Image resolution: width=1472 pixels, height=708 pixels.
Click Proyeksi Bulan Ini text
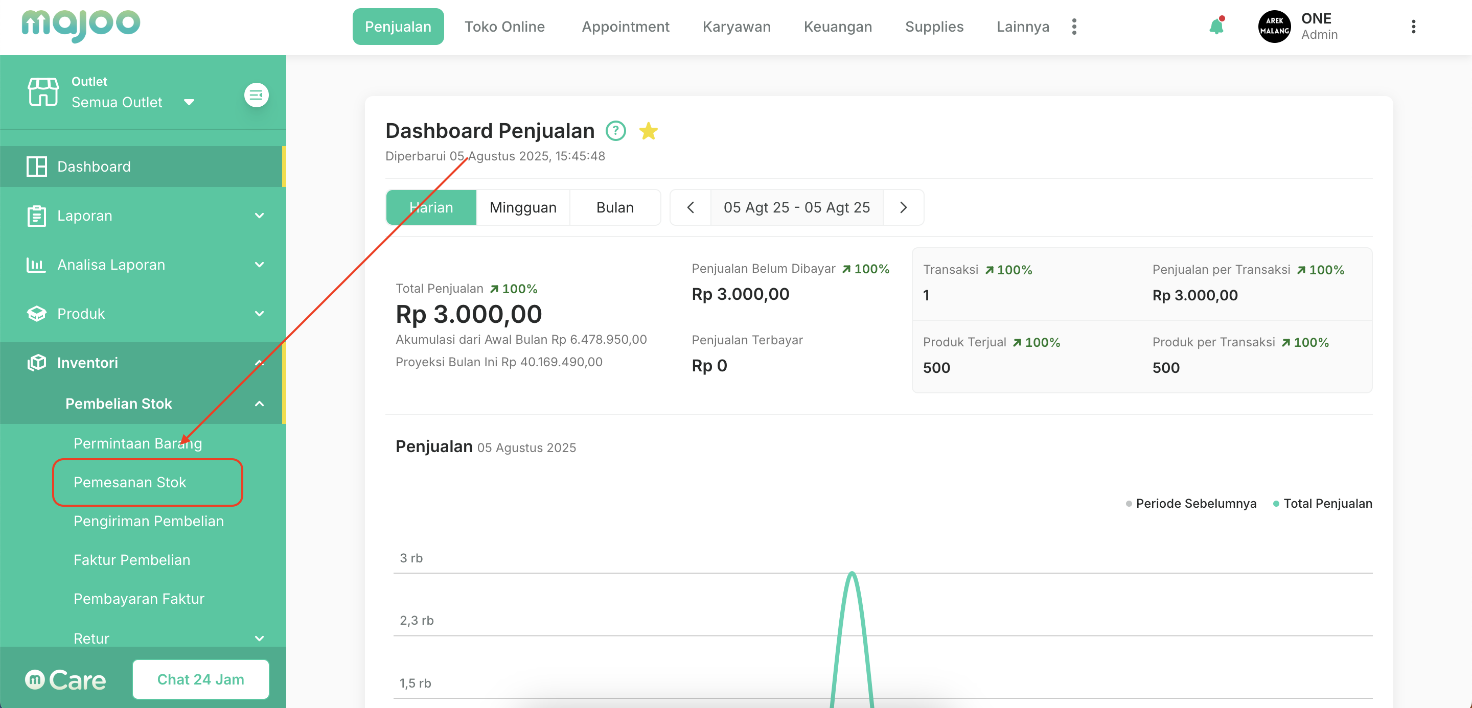pos(499,362)
